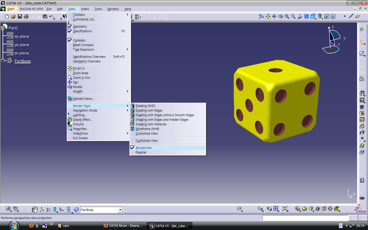Click the Normal View icon
The width and height of the screenshot is (368, 230).
(300, 16)
